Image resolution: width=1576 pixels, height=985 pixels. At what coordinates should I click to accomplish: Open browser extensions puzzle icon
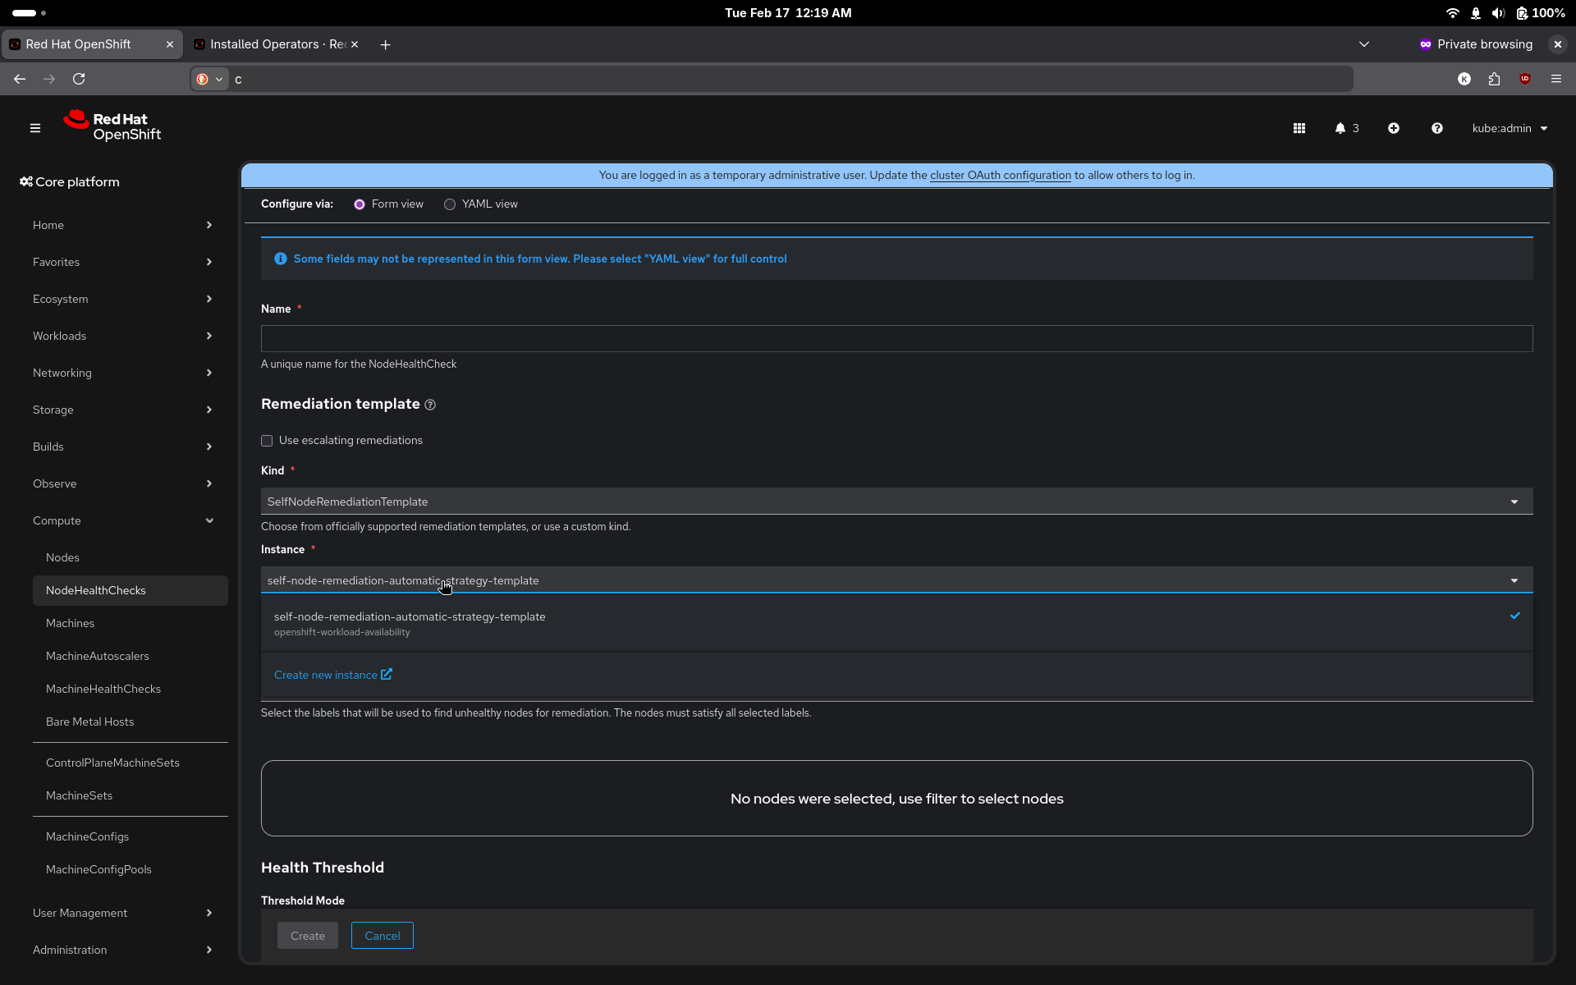(1494, 79)
